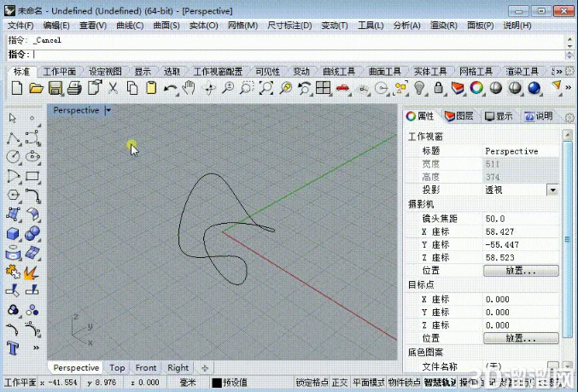Click the light bulb Hide icon
578x392 pixels.
(419, 88)
